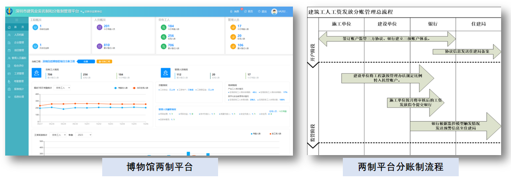Click the 09/29 data point on blue line
This screenshot has height=180, width=511.
63,109
